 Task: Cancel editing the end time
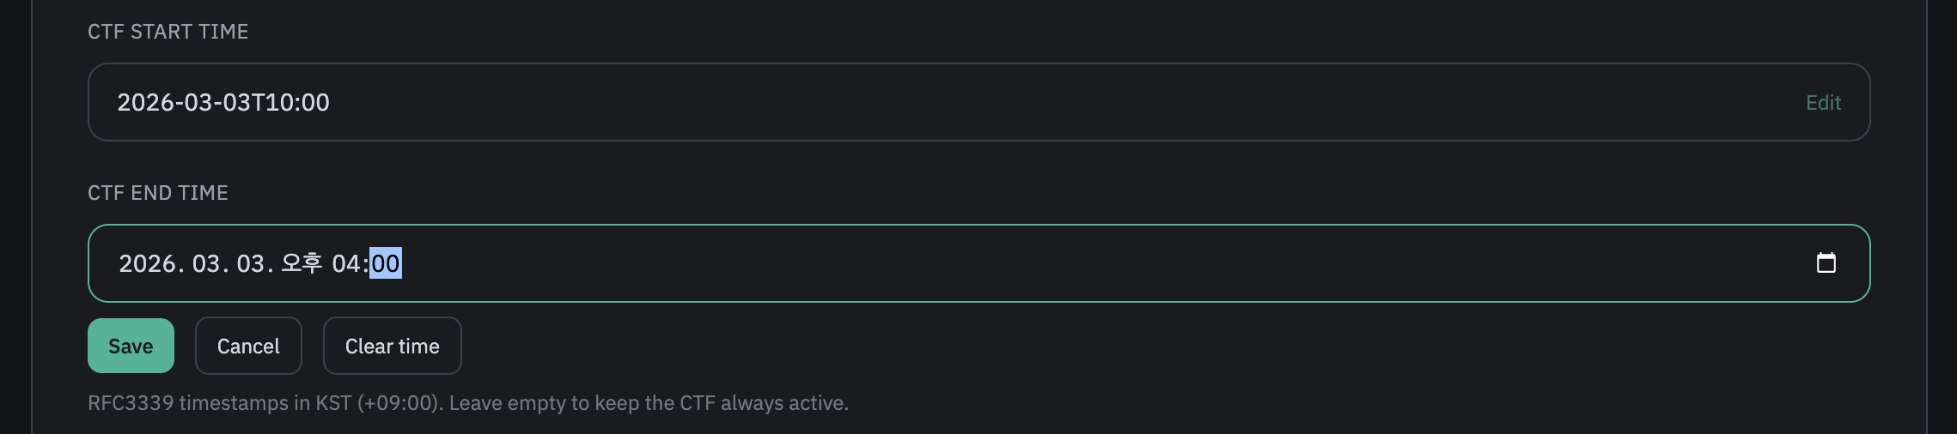248,346
